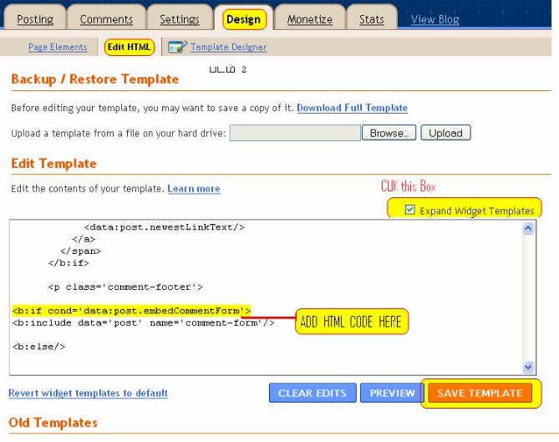This screenshot has width=559, height=442.
Task: Open the Learn more link
Action: point(194,189)
